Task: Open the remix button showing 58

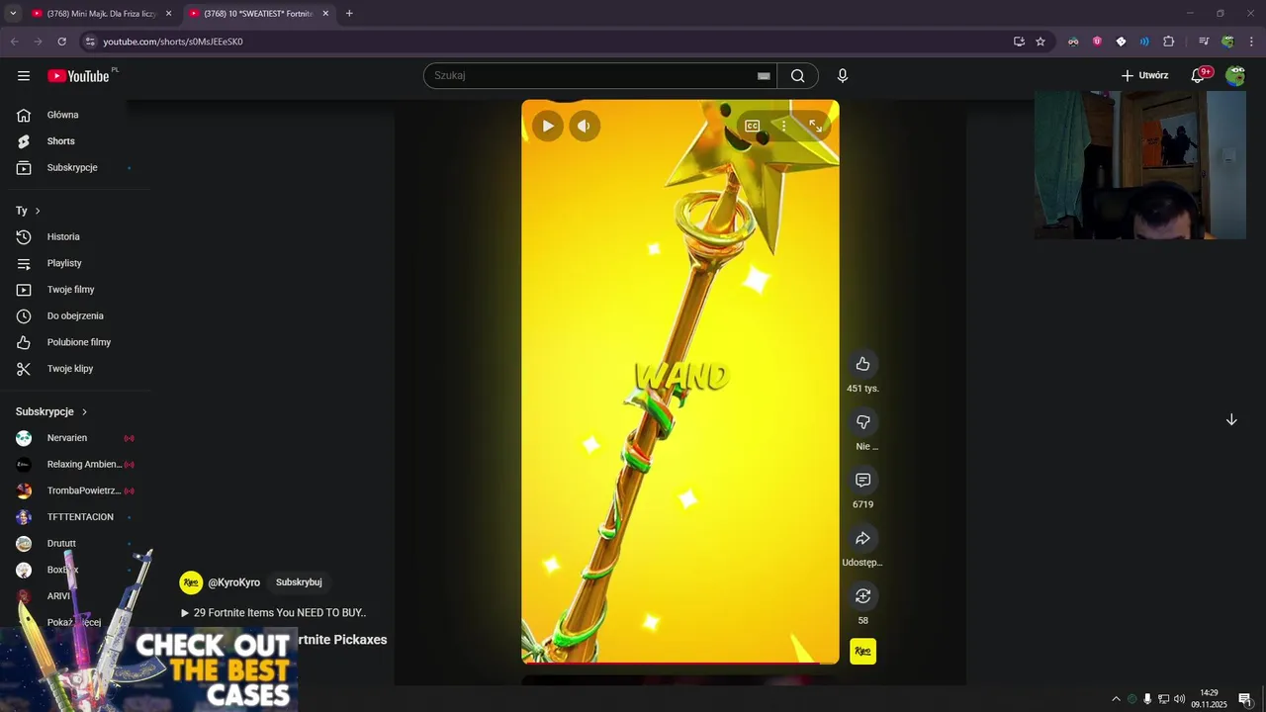Action: click(x=862, y=596)
